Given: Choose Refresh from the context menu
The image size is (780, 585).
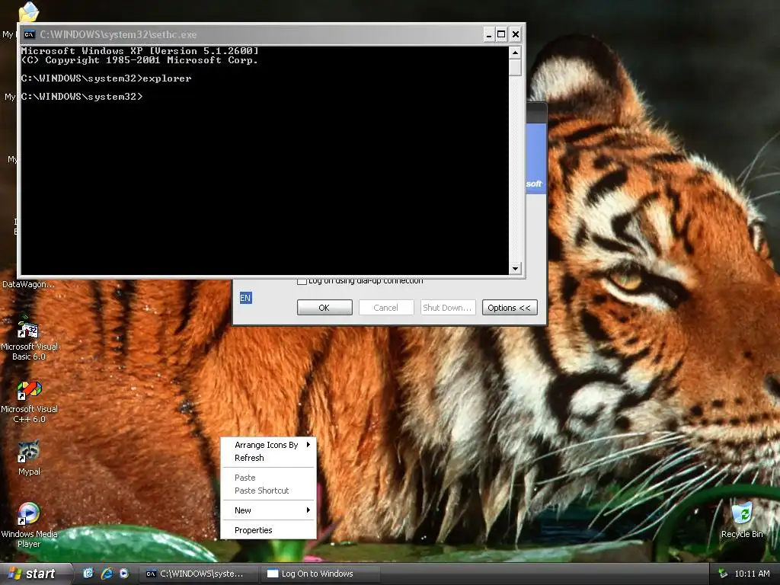Looking at the screenshot, I should [268, 458].
